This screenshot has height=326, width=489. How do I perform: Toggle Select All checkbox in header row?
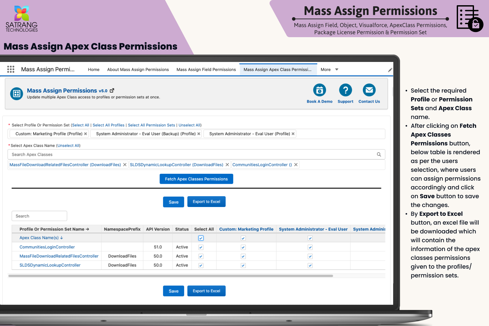coord(201,238)
